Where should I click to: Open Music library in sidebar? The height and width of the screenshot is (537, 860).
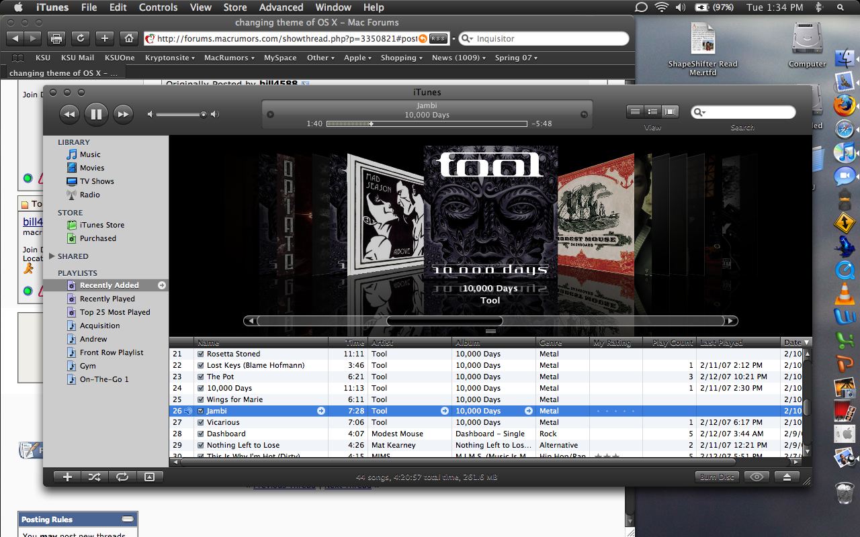pos(90,154)
